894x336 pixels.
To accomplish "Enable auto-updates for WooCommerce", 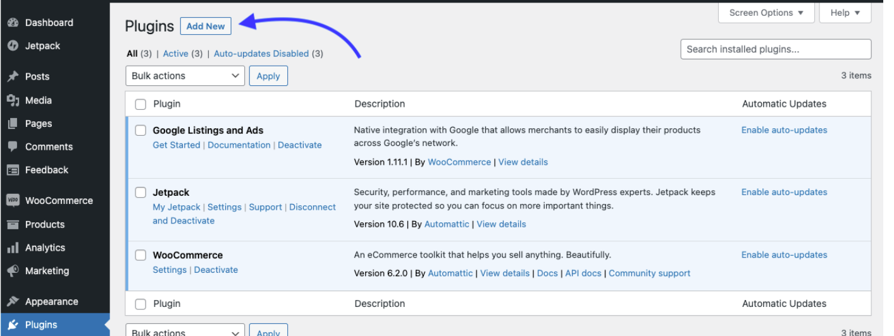I will 784,255.
